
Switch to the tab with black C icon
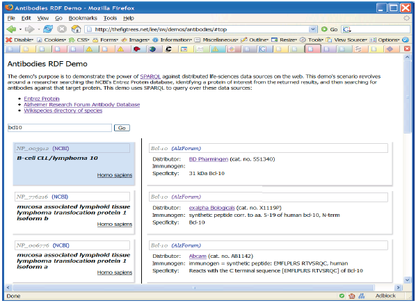[168, 49]
